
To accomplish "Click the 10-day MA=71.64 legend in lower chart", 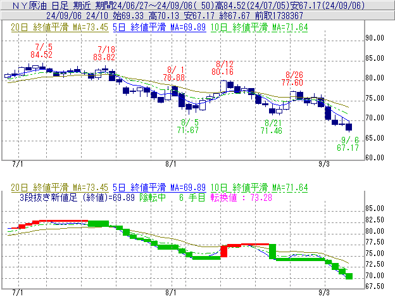I will pos(260,188).
